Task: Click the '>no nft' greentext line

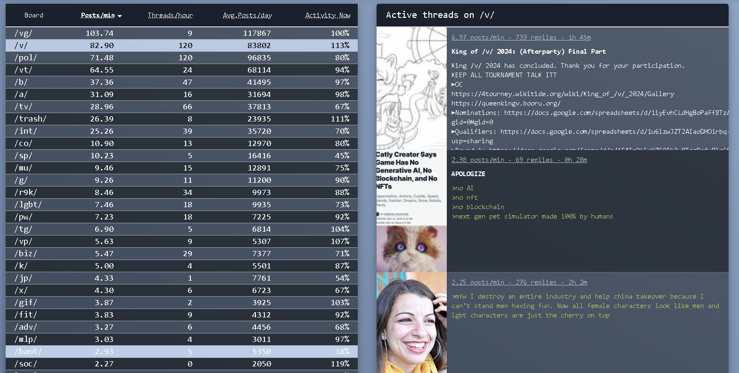Action: [x=464, y=198]
